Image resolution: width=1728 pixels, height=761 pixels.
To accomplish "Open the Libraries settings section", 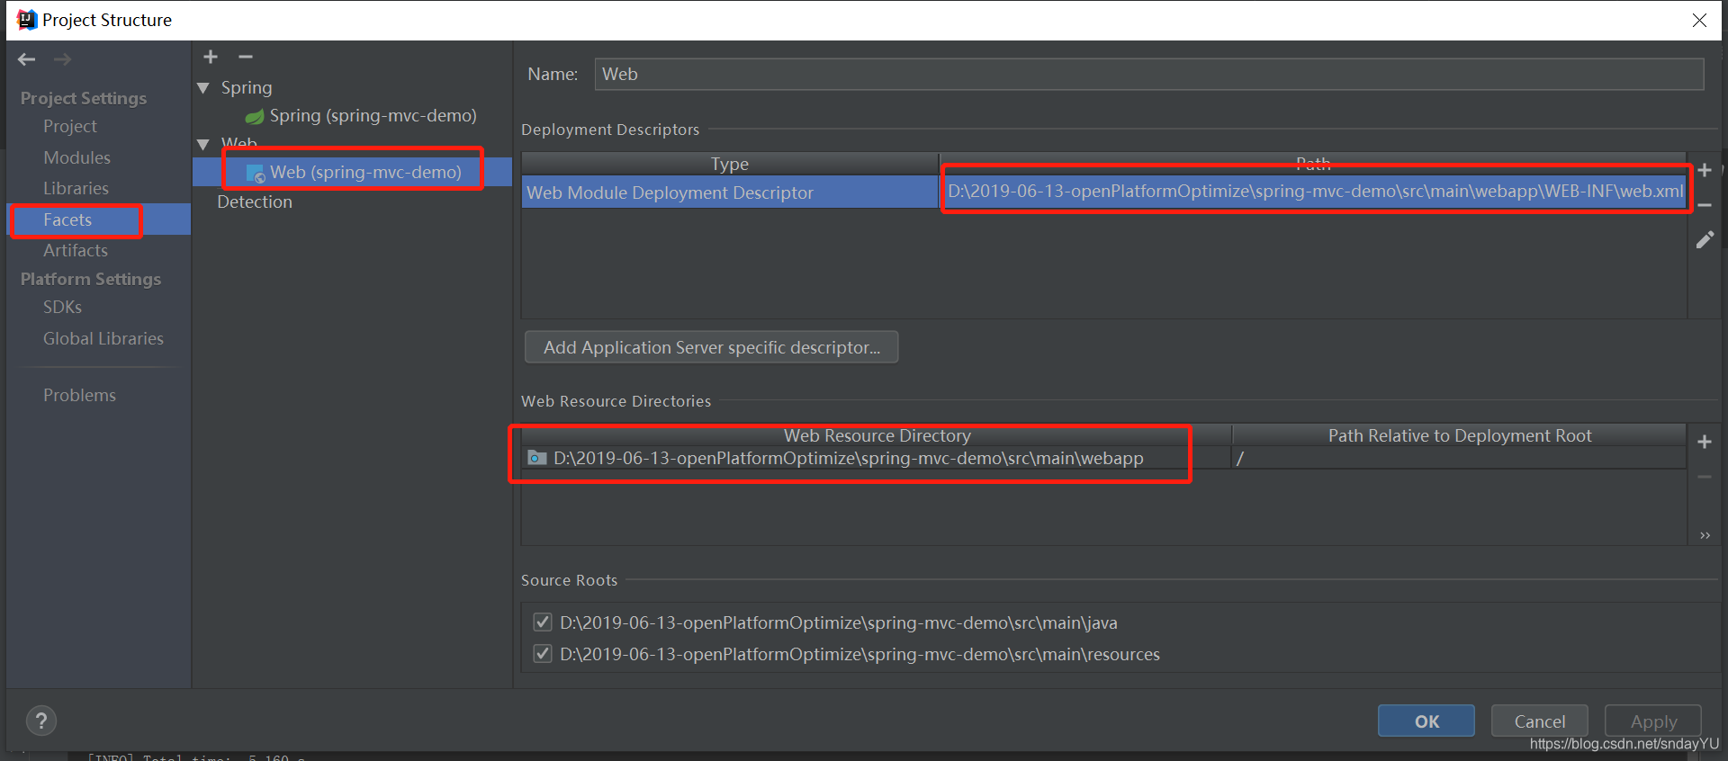I will 76,188.
